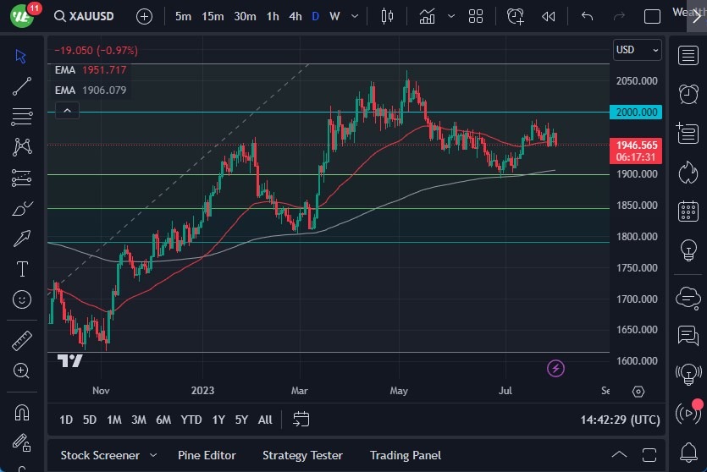Open the USD currency dropdown
The image size is (707, 472).
638,50
